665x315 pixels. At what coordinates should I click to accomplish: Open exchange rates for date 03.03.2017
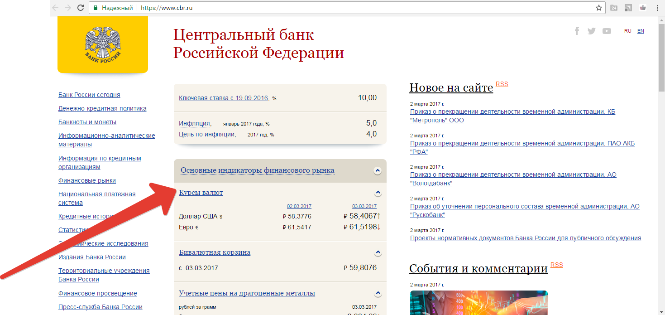pyautogui.click(x=364, y=206)
